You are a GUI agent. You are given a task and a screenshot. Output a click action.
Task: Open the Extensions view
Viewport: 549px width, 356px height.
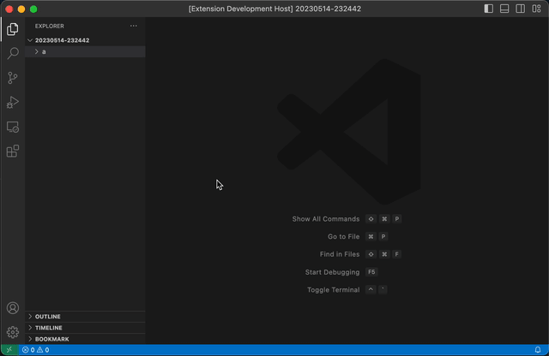pos(13,151)
